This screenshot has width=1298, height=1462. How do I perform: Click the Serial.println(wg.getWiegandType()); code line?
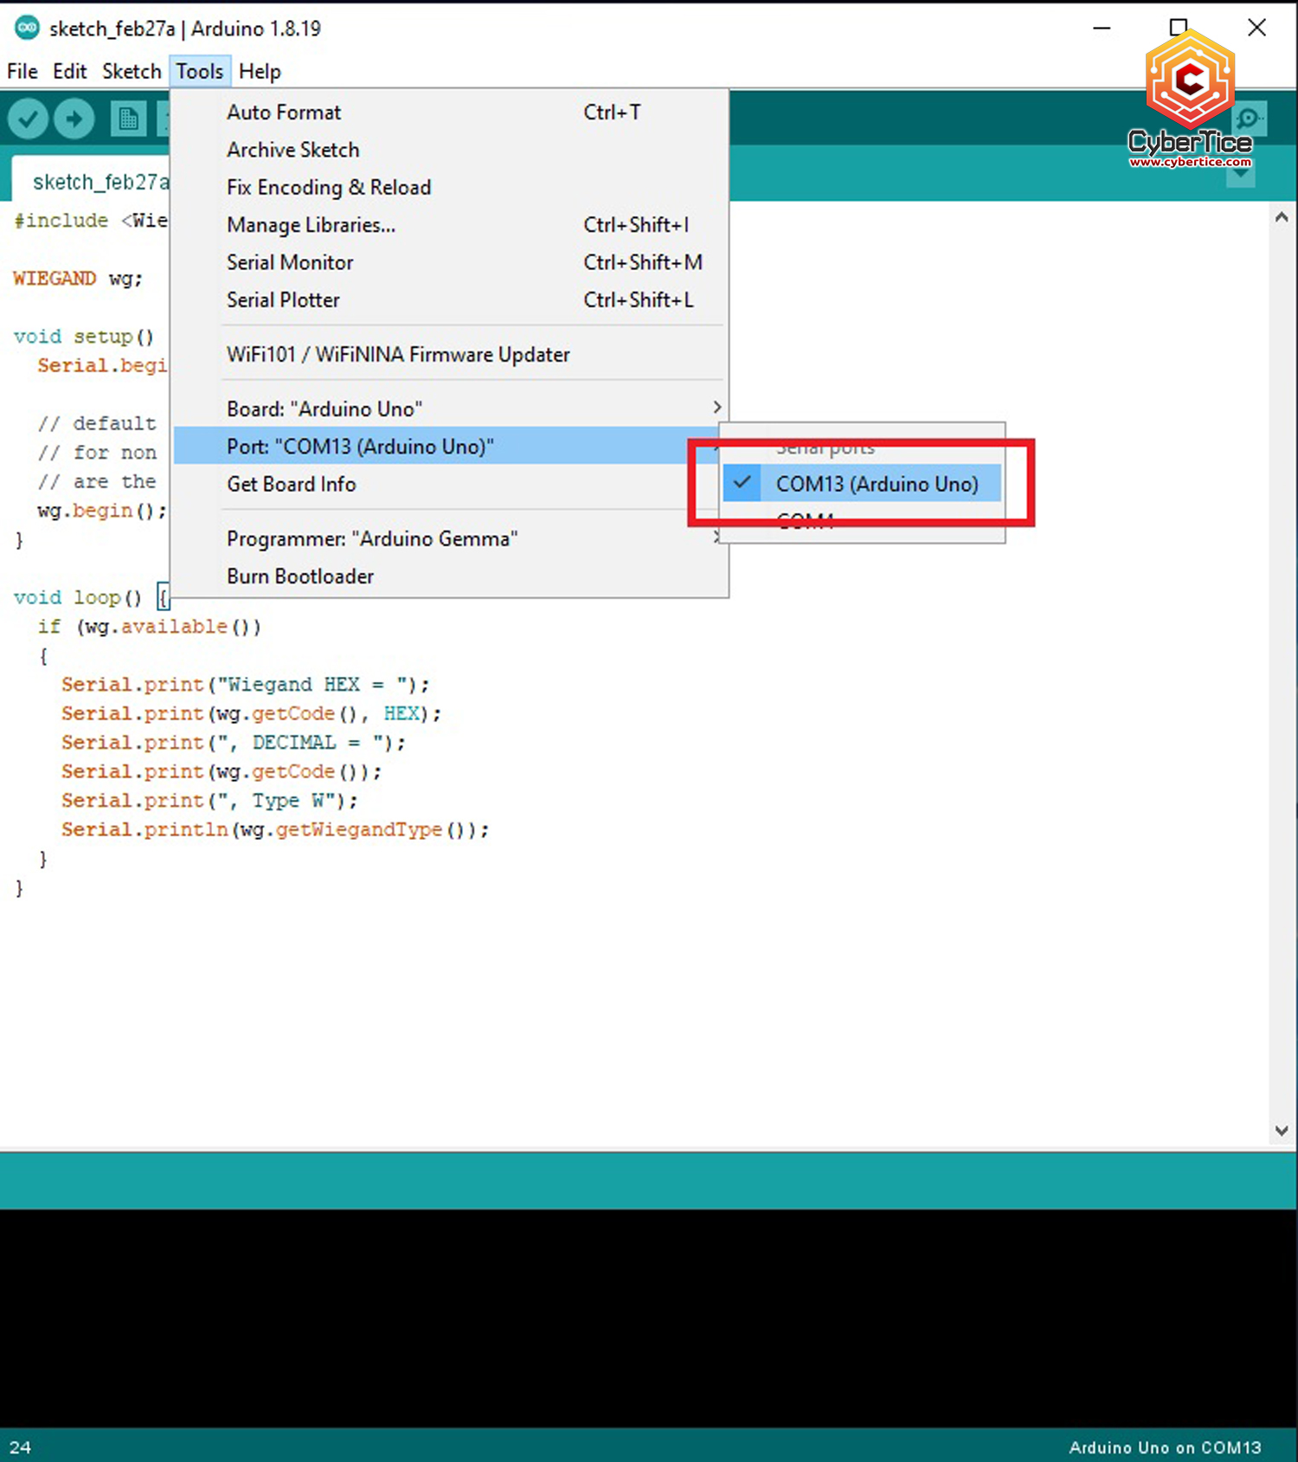274,829
